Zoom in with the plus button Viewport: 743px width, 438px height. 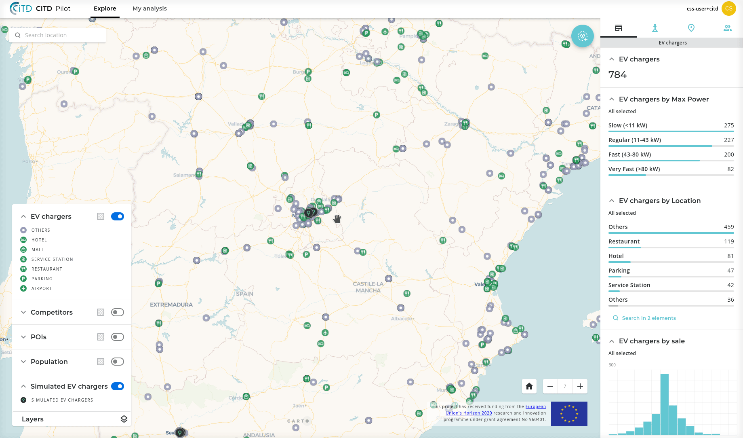pos(580,386)
